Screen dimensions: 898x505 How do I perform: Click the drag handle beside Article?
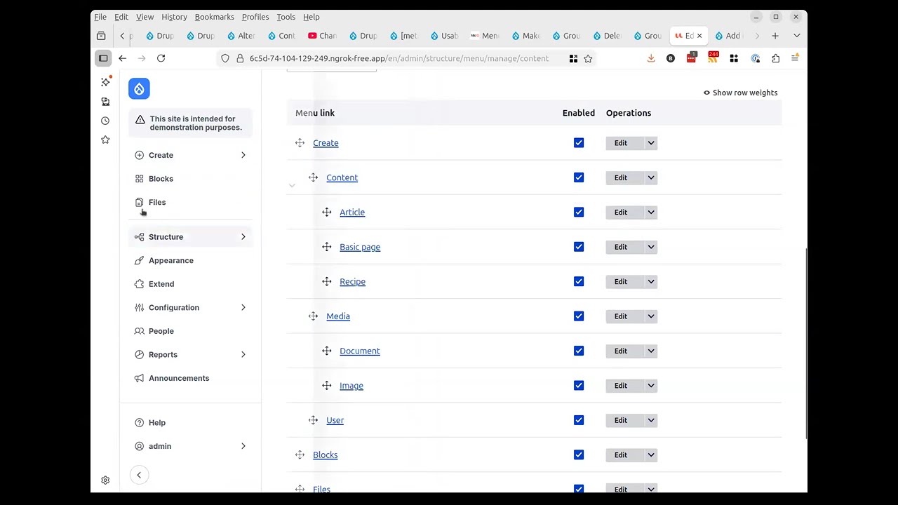coord(326,212)
